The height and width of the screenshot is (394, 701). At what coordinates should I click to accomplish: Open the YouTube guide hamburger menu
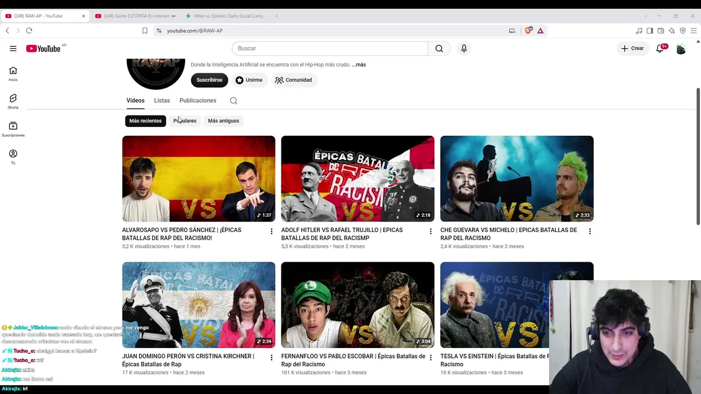pyautogui.click(x=13, y=49)
